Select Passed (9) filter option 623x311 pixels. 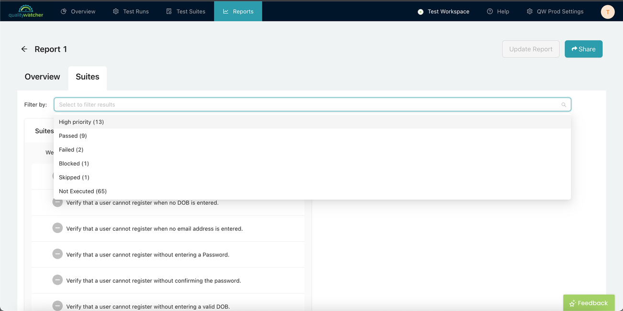coord(312,136)
